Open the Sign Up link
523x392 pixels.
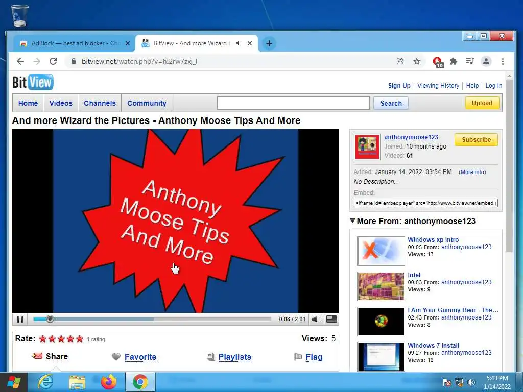click(x=399, y=86)
